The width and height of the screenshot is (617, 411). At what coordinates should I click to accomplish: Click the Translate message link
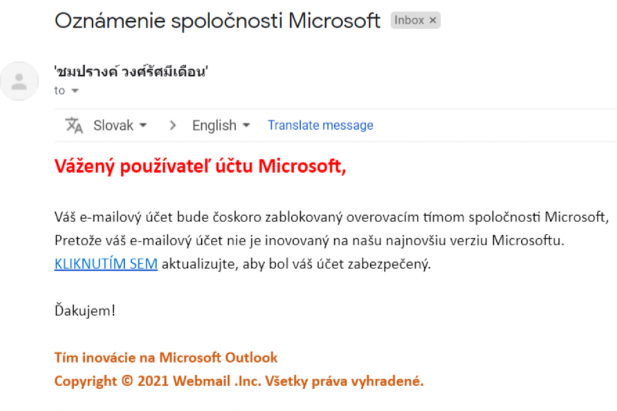tap(320, 125)
